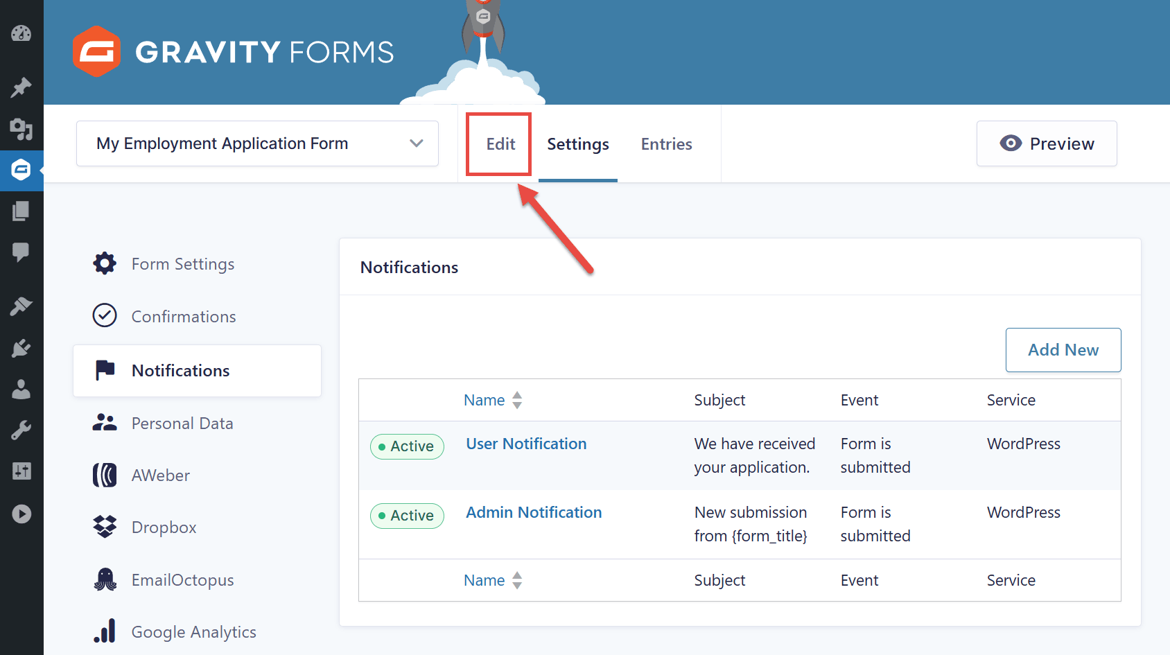Expand the My Employment Application Form dropdown

[x=257, y=143]
